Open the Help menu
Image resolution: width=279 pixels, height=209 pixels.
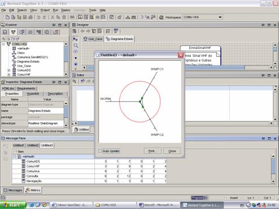103,10
